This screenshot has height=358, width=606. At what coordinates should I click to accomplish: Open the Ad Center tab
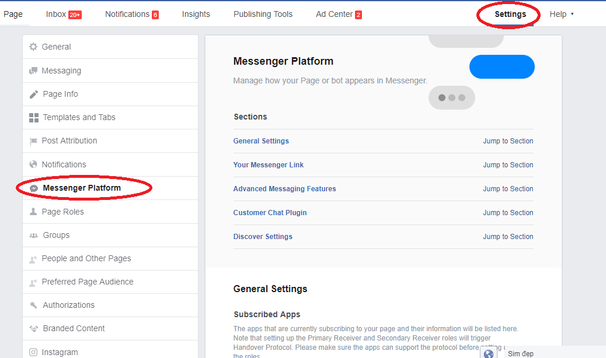339,14
